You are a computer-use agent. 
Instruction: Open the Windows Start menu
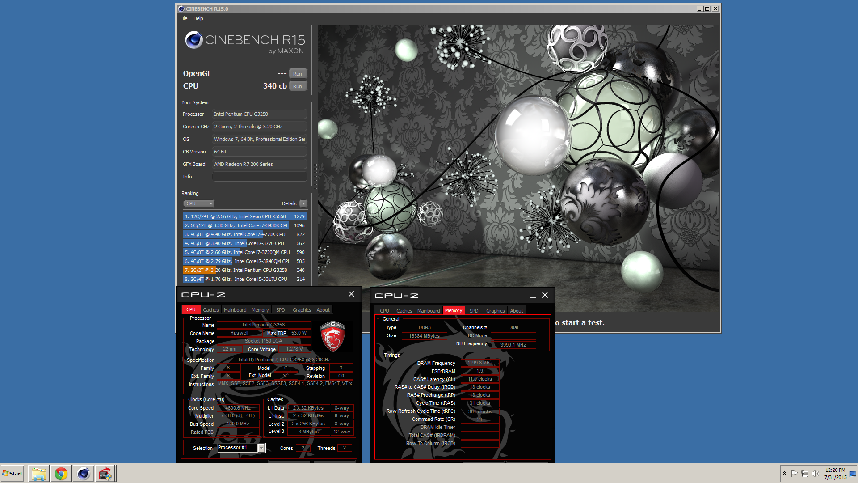[13, 474]
